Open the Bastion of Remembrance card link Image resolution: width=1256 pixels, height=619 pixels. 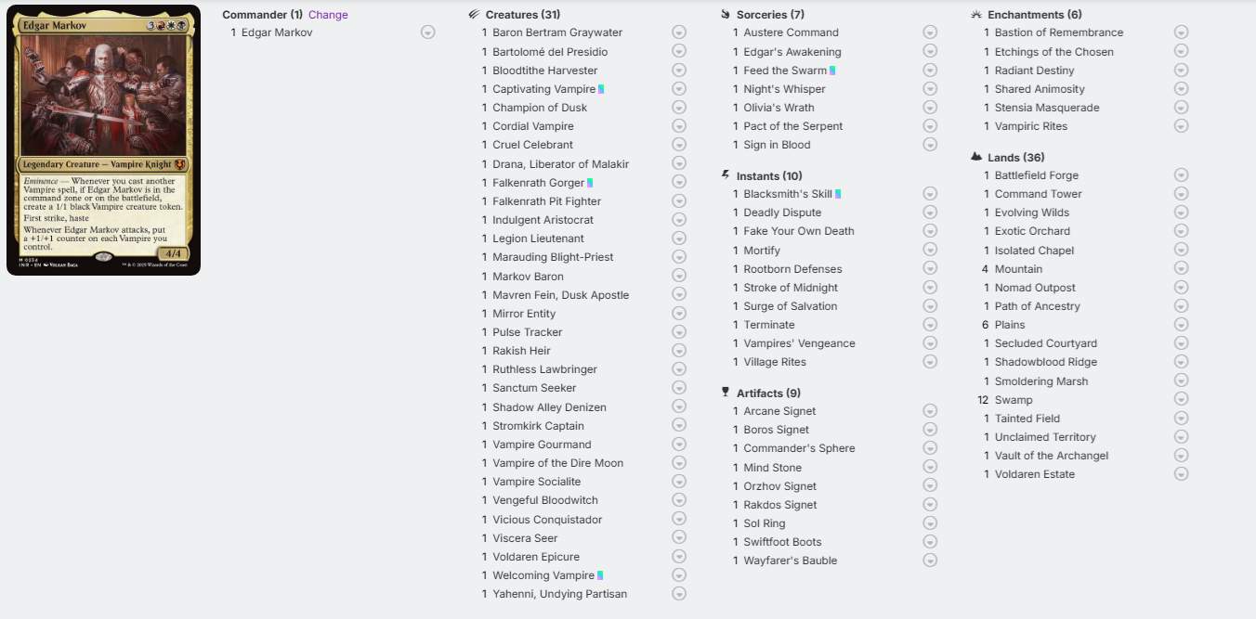(x=1059, y=32)
